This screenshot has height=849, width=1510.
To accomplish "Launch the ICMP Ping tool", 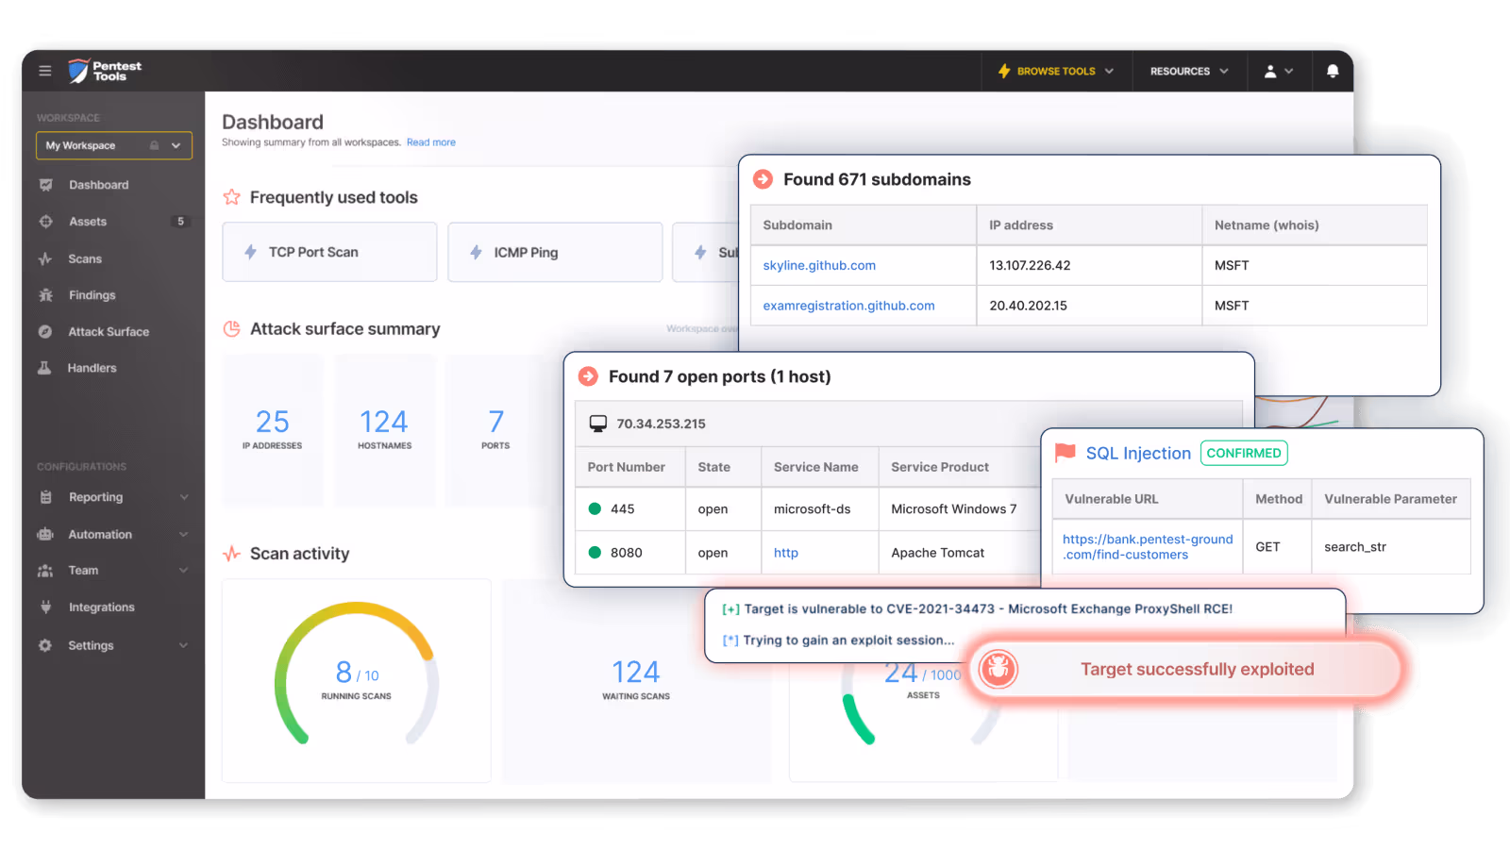I will click(x=555, y=252).
